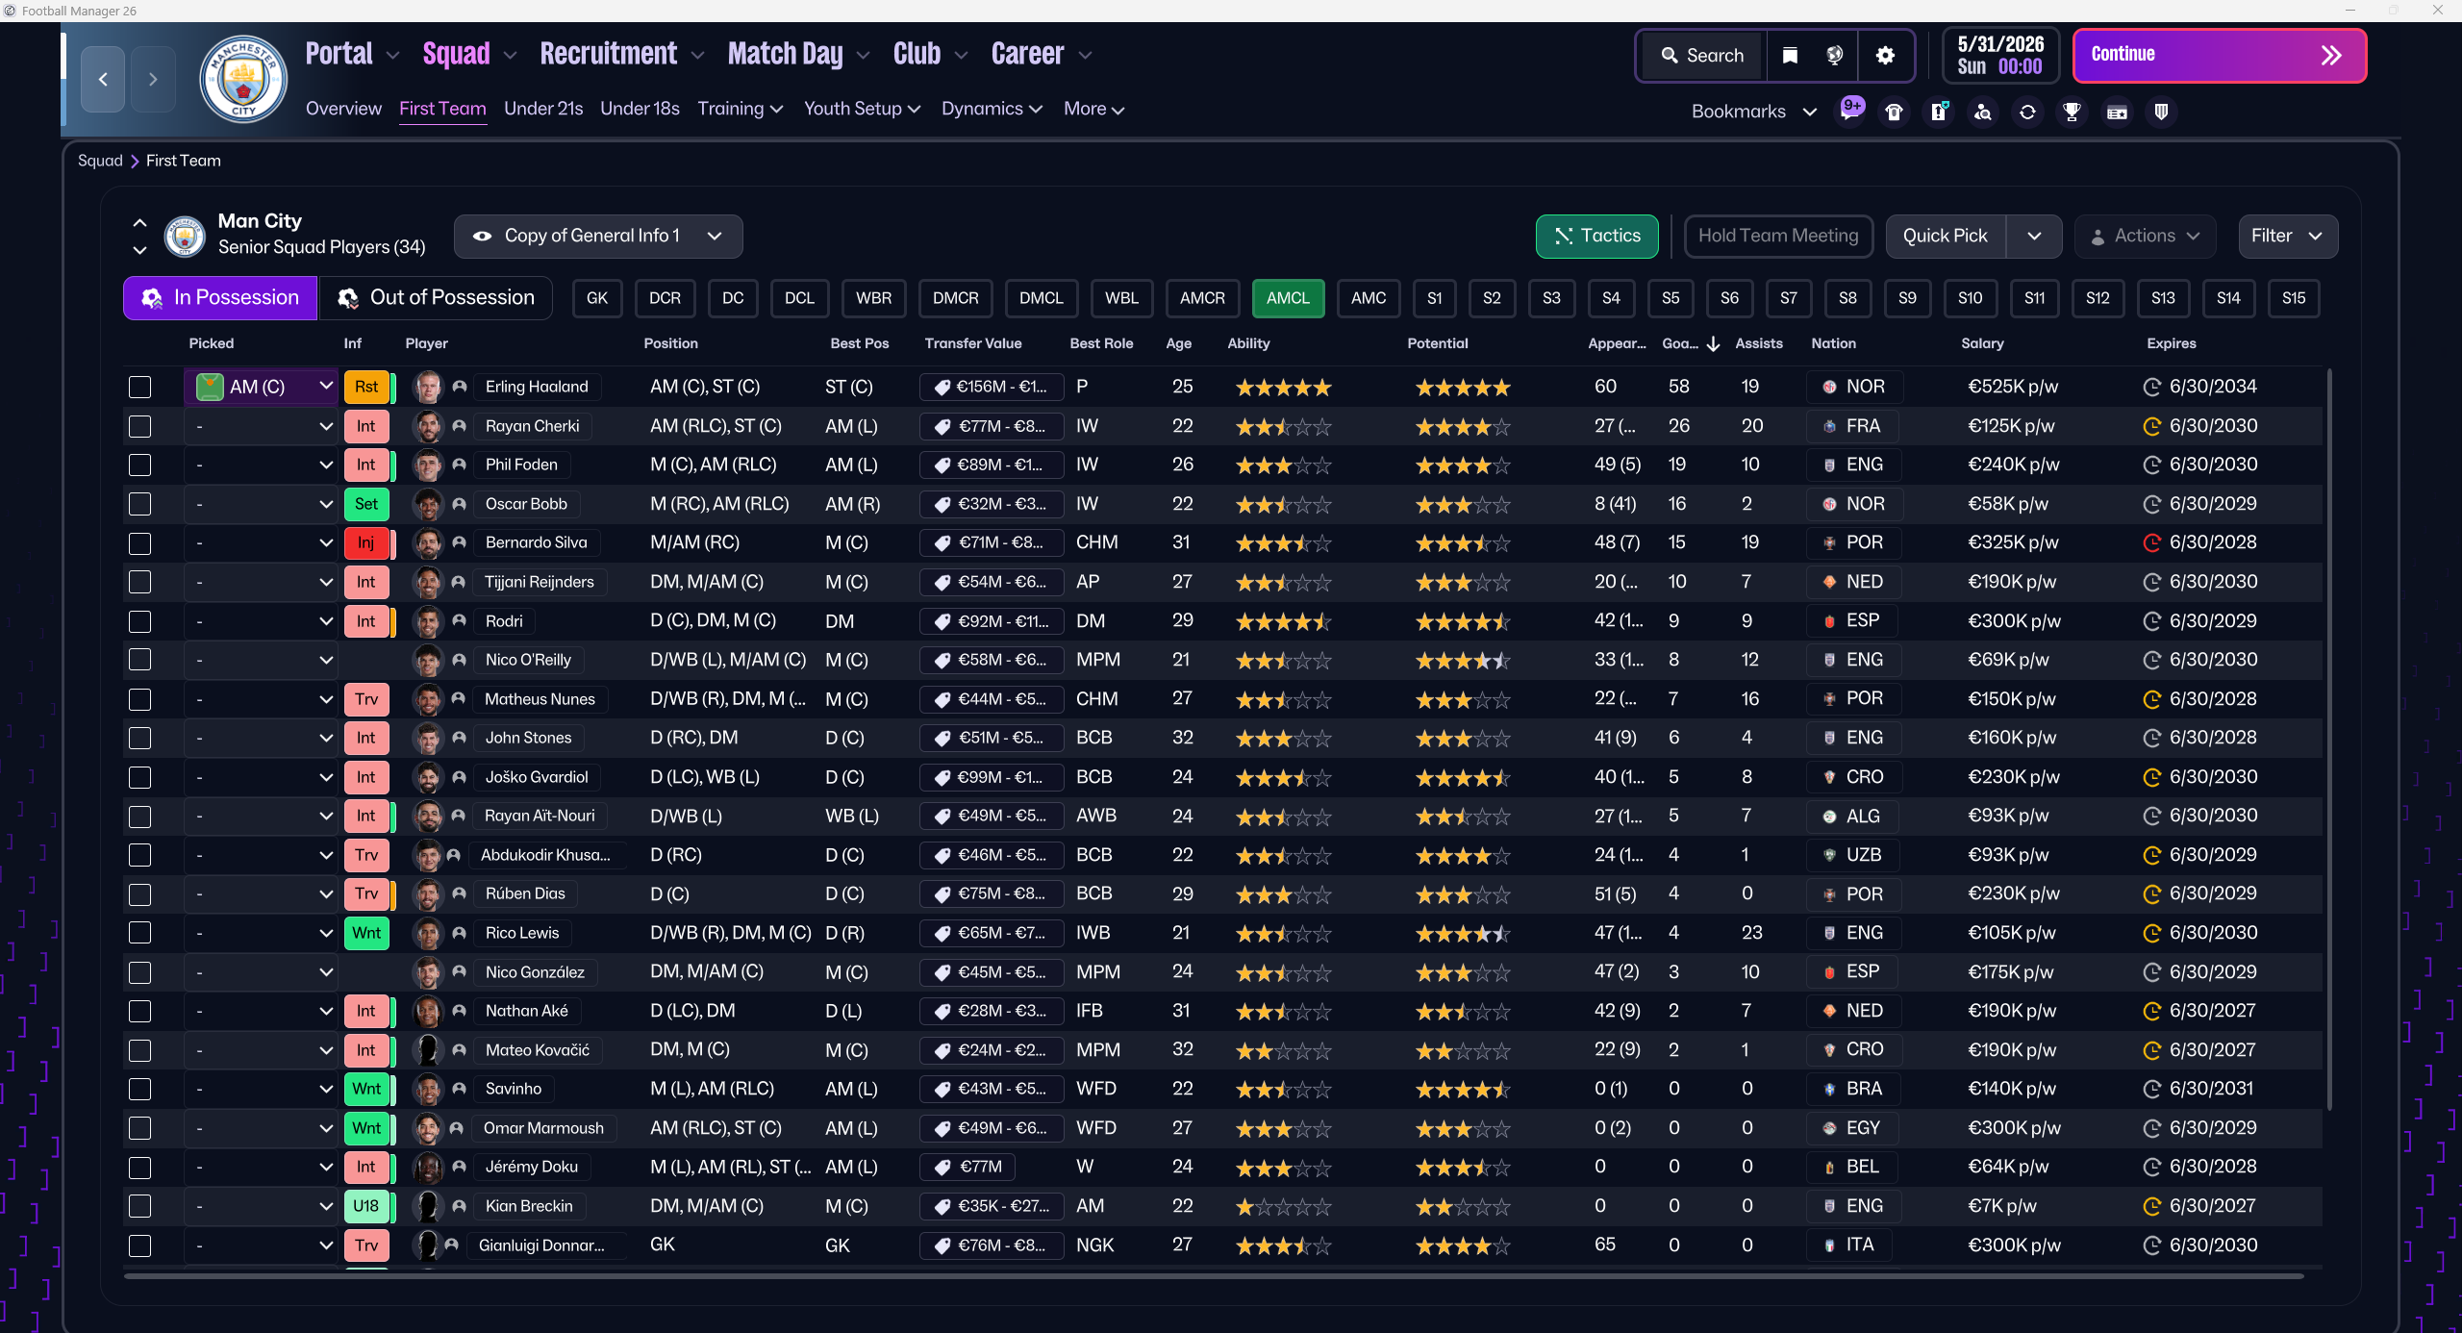Click the Man City club badge

point(243,79)
